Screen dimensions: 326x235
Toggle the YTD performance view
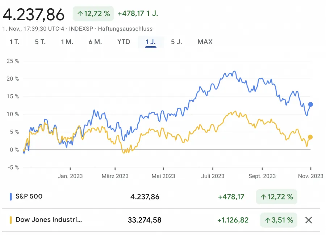124,42
